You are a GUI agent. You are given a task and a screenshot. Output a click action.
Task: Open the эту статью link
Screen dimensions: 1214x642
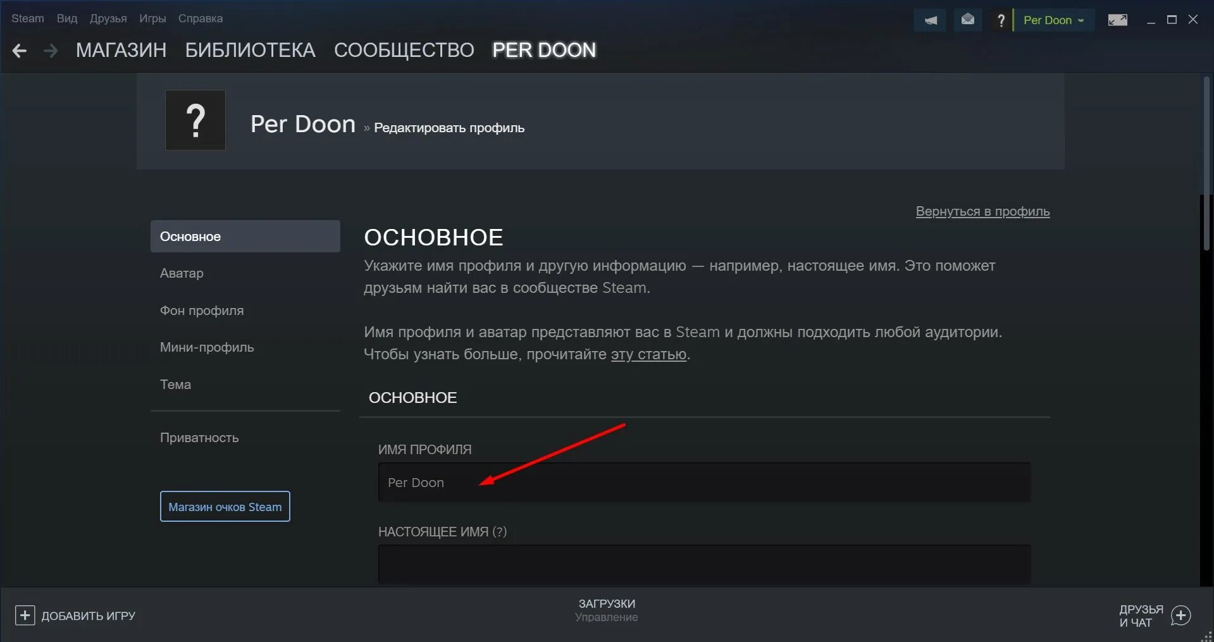click(648, 354)
